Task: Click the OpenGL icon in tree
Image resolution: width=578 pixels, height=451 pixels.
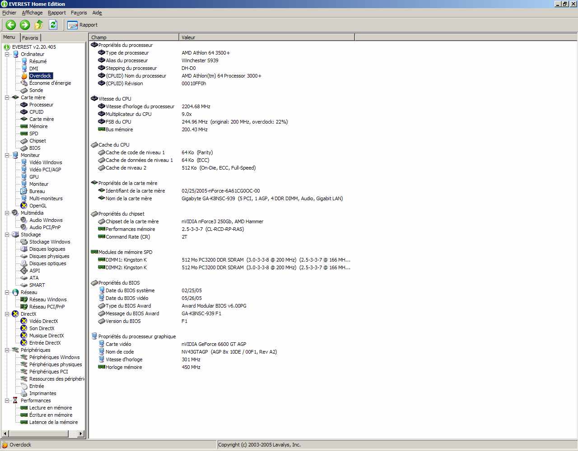Action: pyautogui.click(x=24, y=206)
